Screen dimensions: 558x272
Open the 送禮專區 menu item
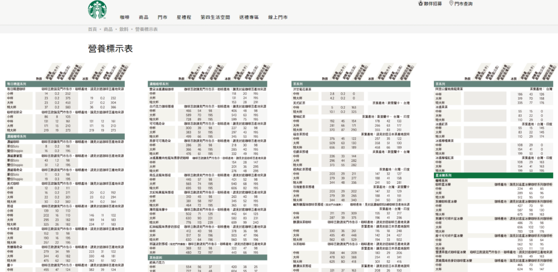(x=249, y=17)
